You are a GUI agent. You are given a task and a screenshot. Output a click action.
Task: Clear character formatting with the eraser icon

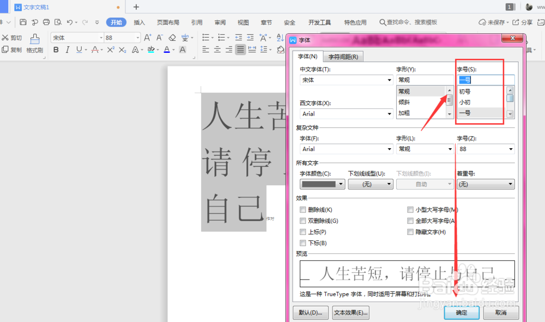(x=172, y=39)
